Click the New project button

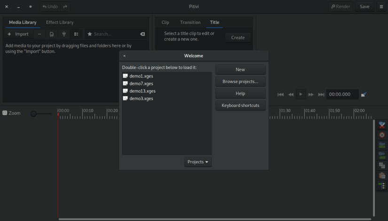tap(240, 69)
